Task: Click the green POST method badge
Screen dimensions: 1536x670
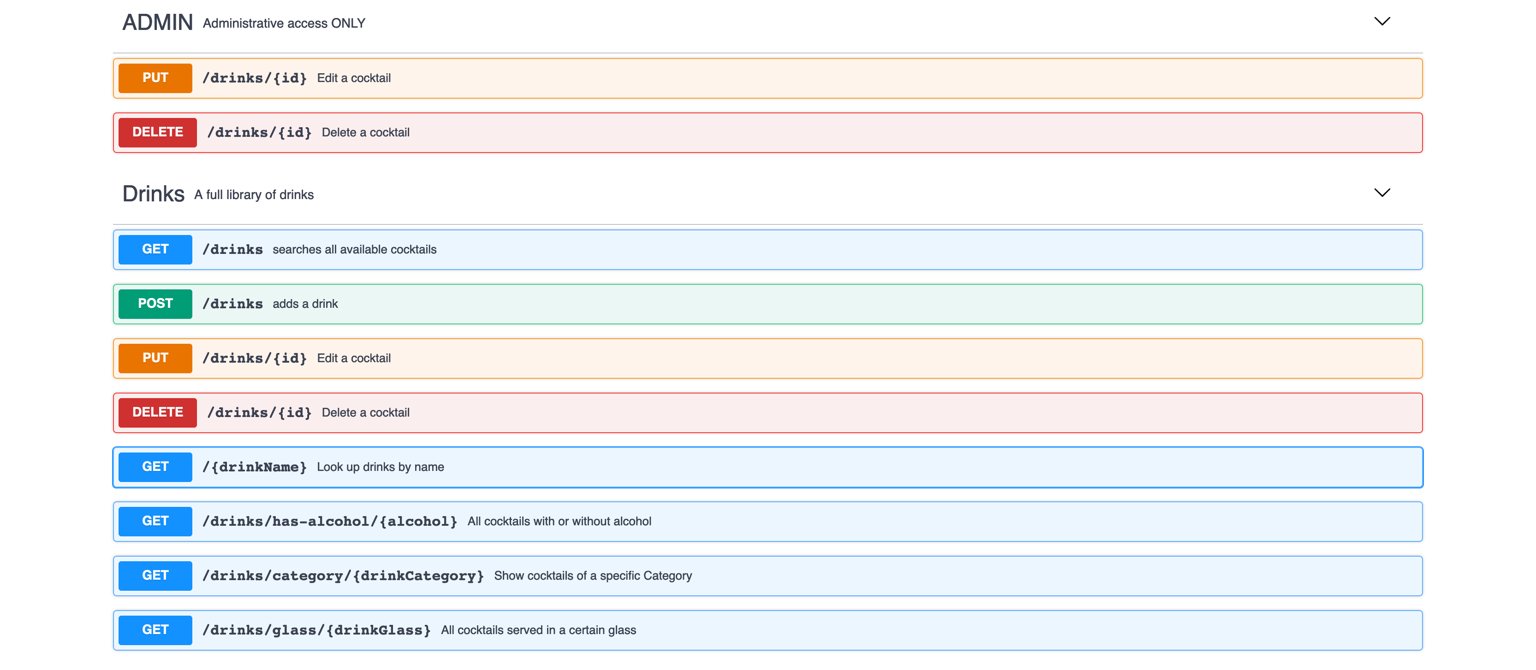Action: point(155,304)
